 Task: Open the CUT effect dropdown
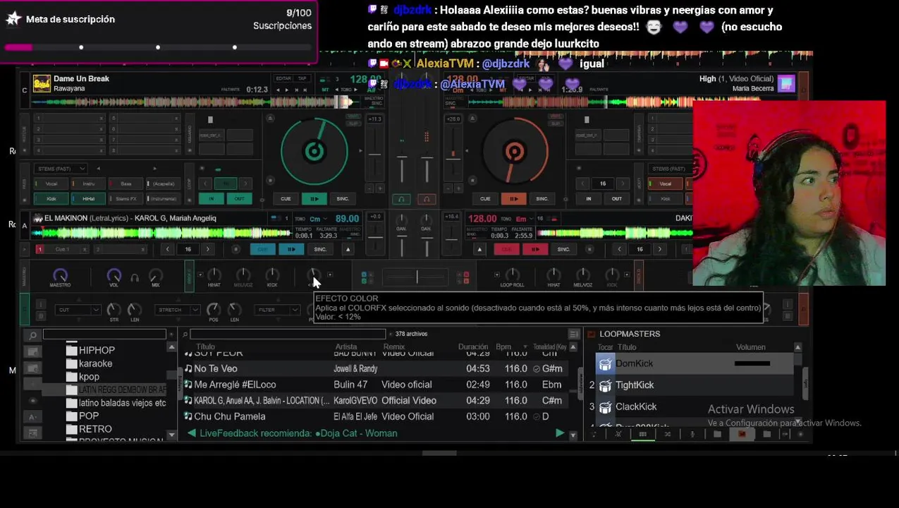(78, 310)
